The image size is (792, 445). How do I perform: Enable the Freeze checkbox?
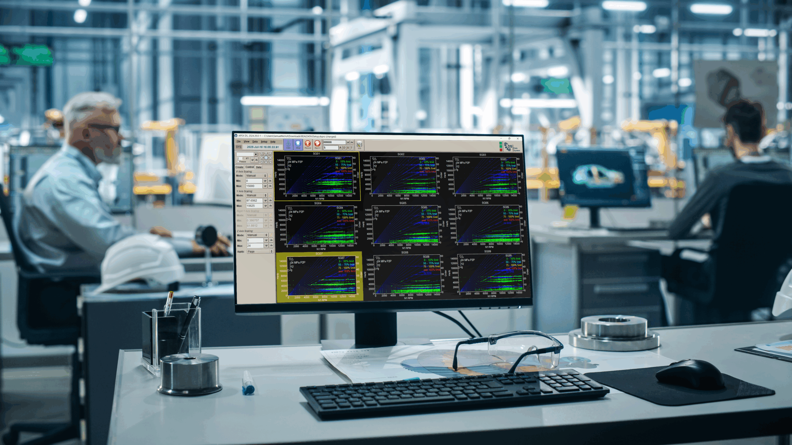[238, 162]
